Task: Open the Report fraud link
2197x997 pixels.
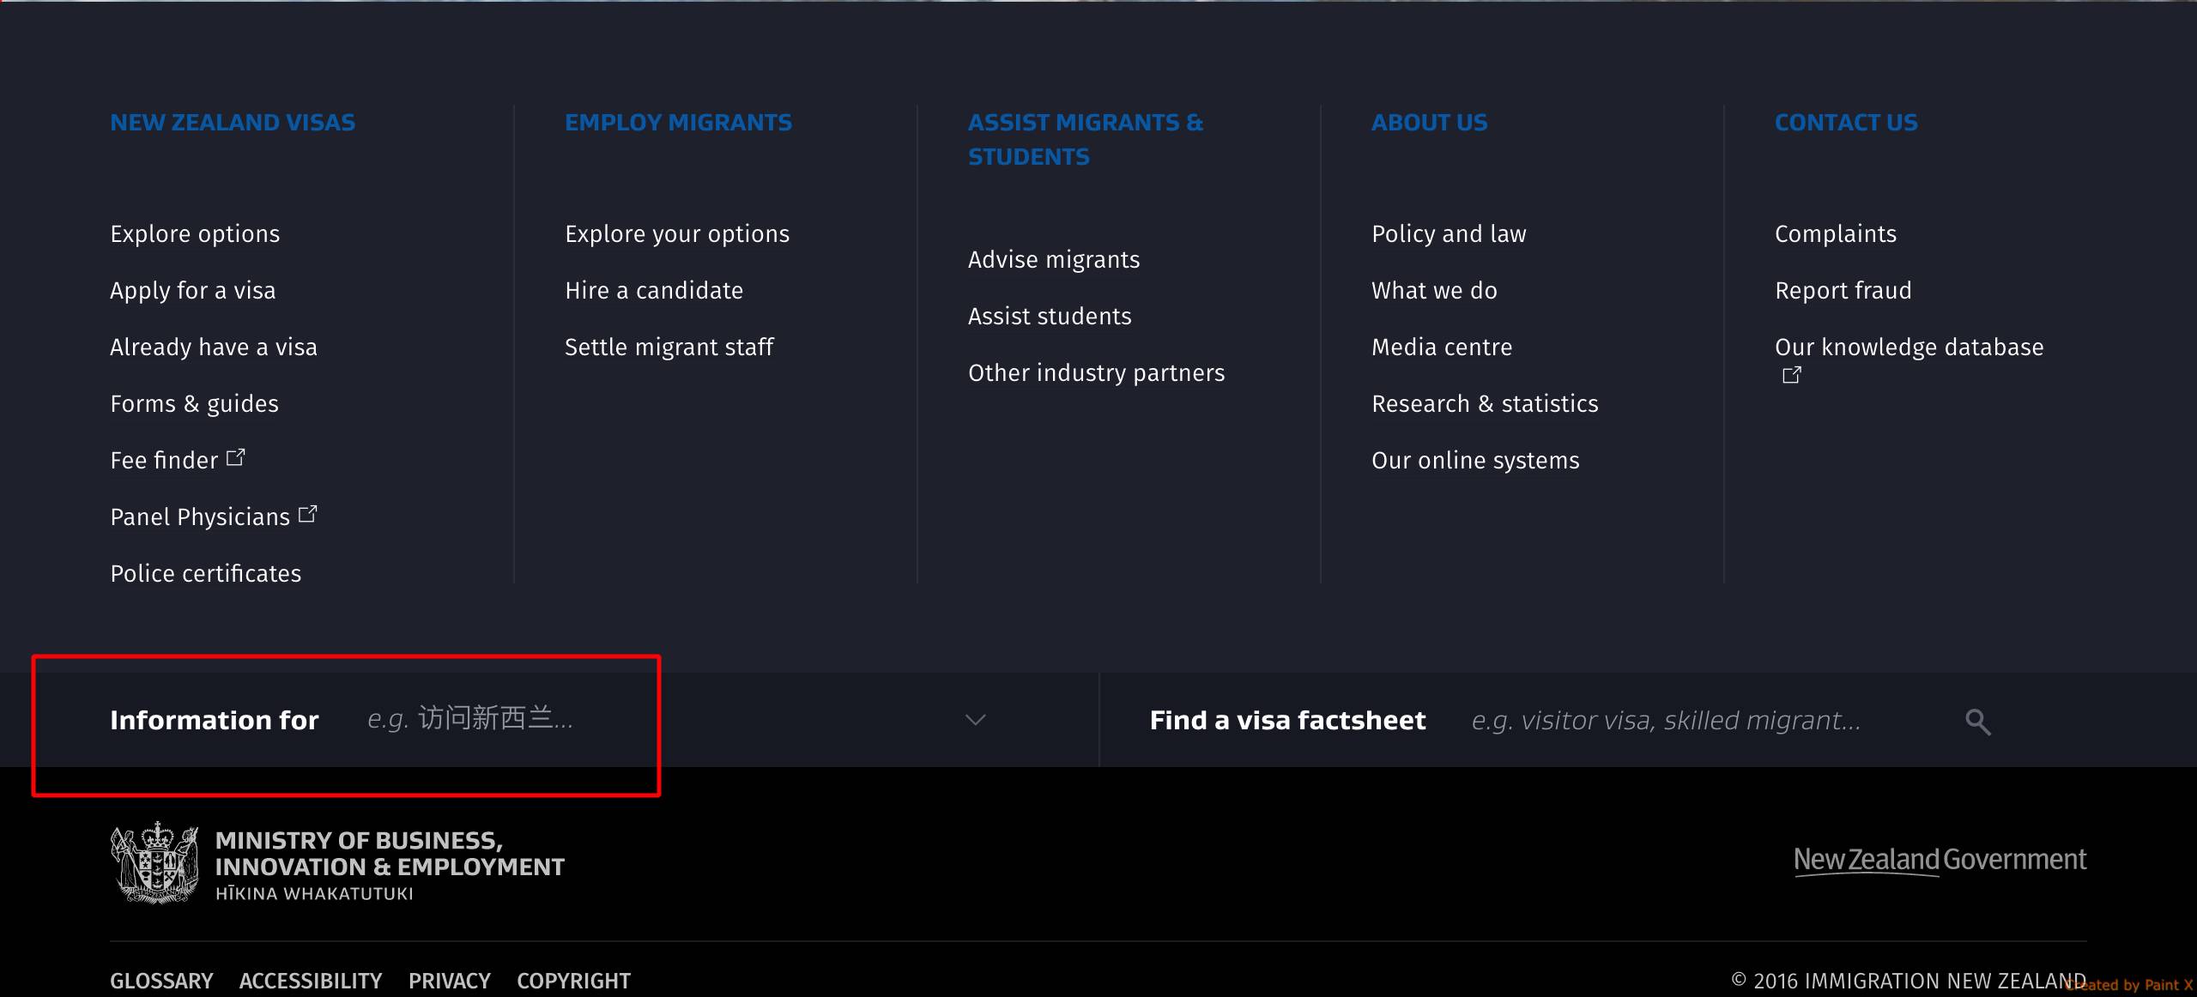Action: [x=1843, y=291]
